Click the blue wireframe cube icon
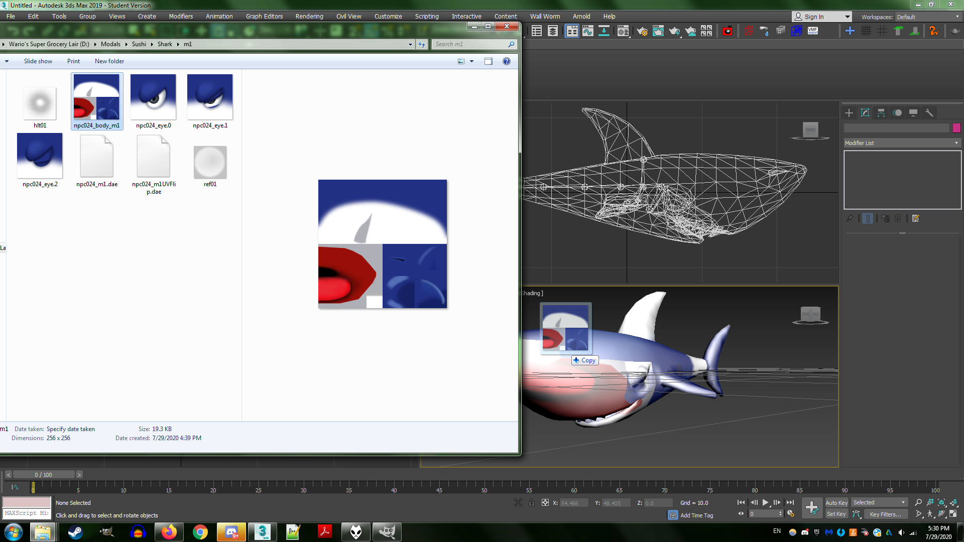The height and width of the screenshot is (542, 964). pos(797,31)
